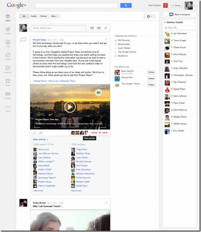
Task: Follow The Google+ Home page
Action: click(151, 85)
